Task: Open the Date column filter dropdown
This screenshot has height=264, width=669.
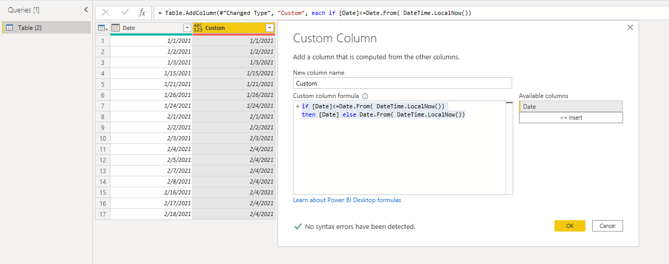Action: (187, 28)
